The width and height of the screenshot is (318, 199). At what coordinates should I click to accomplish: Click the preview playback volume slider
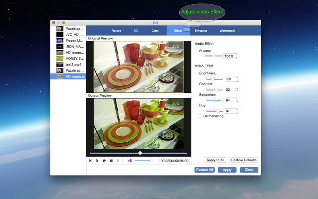tap(144, 161)
